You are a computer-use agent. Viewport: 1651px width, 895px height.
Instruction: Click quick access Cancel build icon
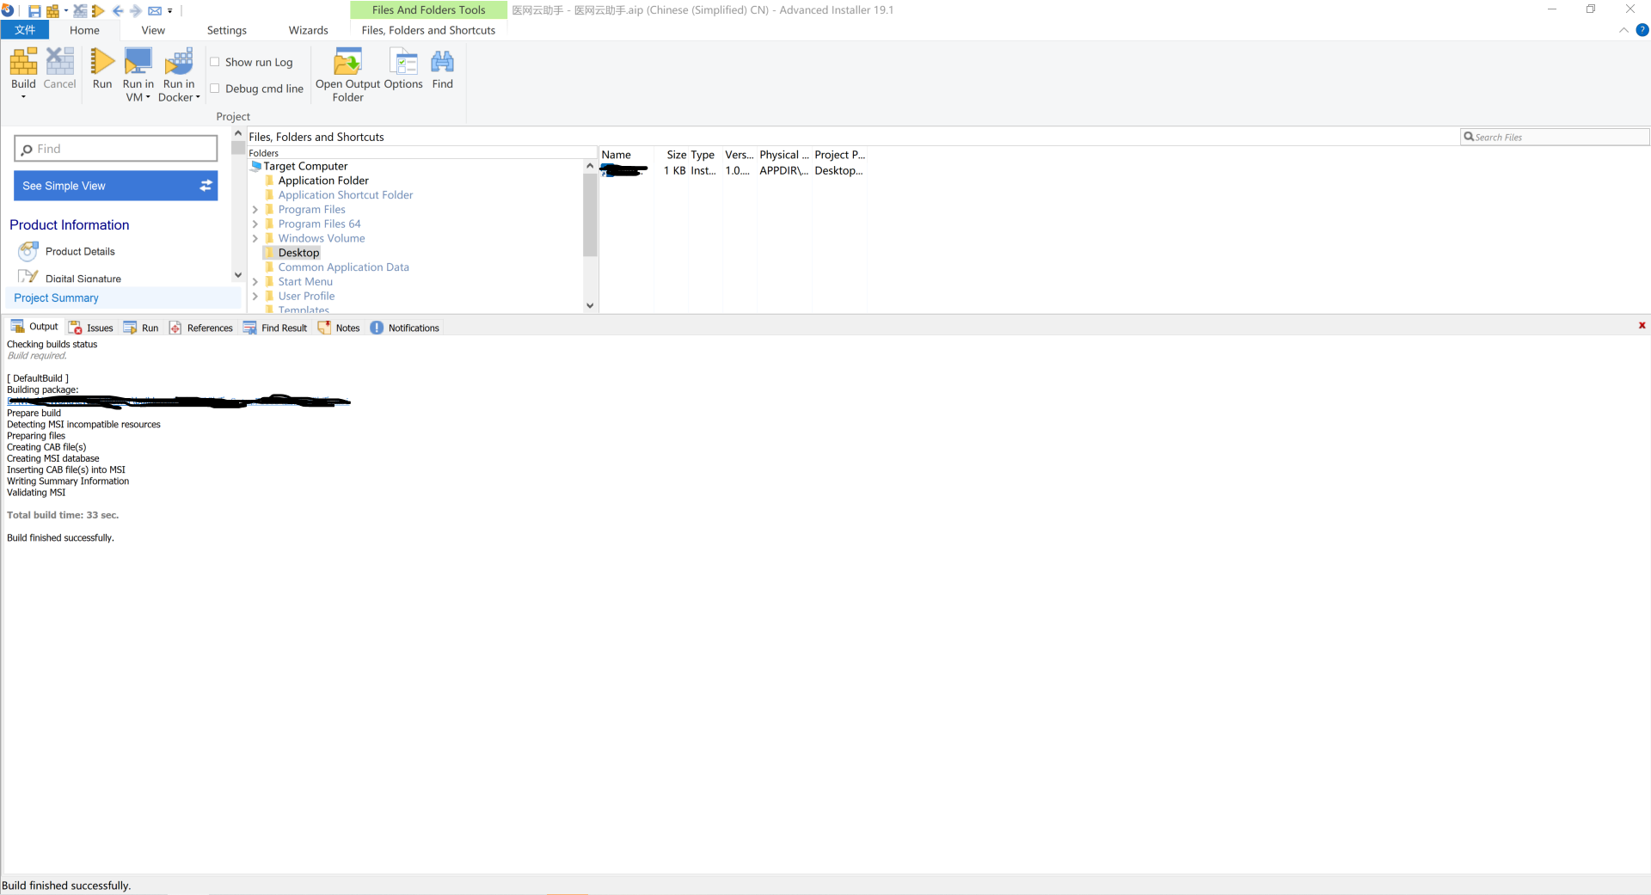(80, 10)
